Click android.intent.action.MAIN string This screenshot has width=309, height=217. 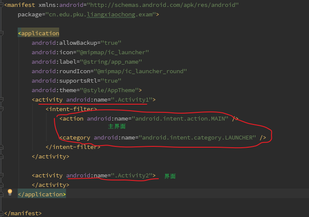point(180,118)
